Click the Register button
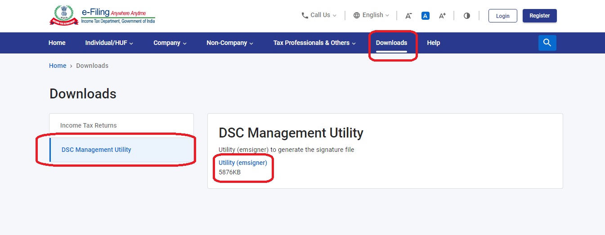The image size is (605, 235). pyautogui.click(x=539, y=16)
